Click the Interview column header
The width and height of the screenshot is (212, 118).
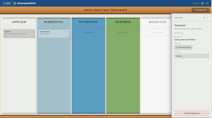click(88, 22)
